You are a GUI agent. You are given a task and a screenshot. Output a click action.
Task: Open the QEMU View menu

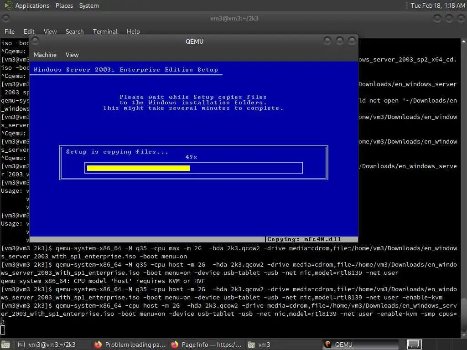(72, 55)
